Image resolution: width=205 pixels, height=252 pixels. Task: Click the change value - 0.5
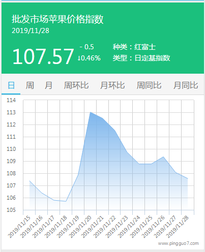click(x=86, y=47)
